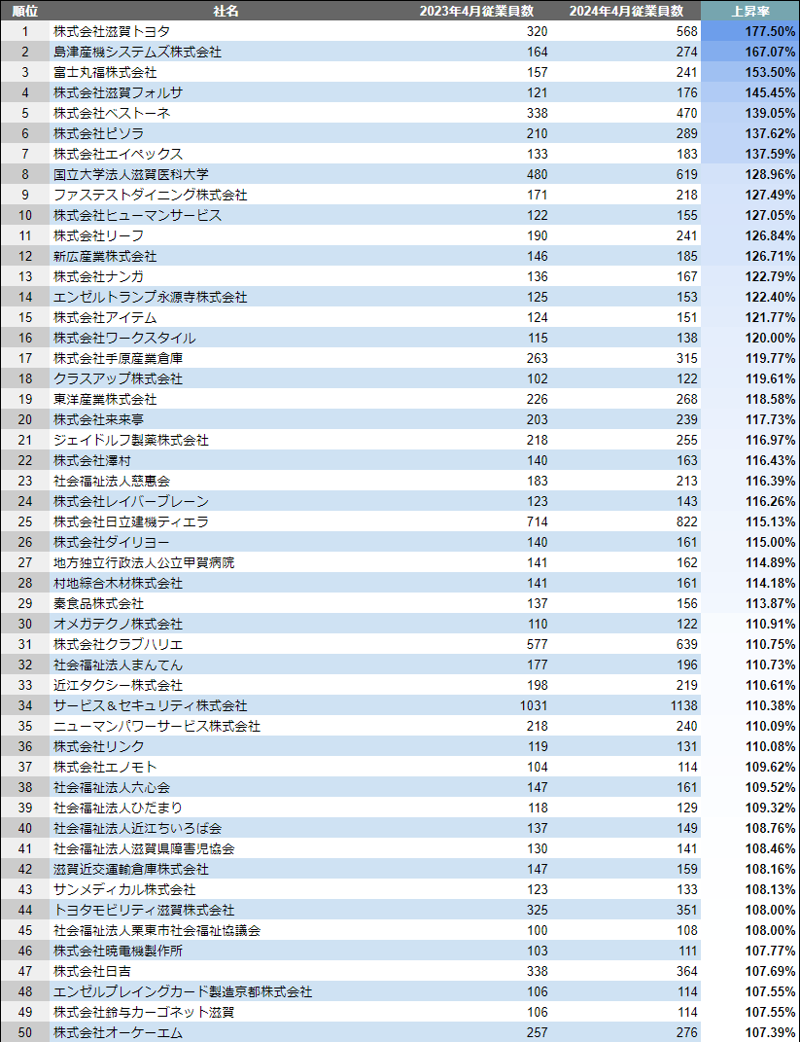Image resolution: width=800 pixels, height=1042 pixels.
Task: Select 島津産機システムズ株式会社 cell
Action: [226, 52]
